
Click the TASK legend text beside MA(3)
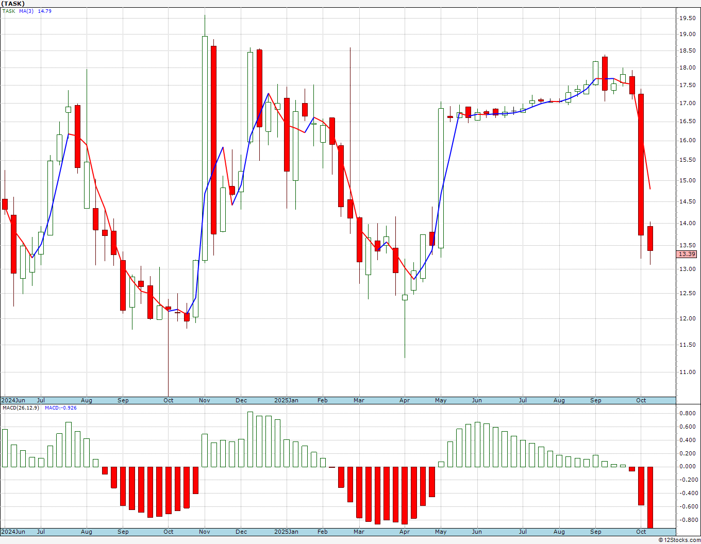9,11
